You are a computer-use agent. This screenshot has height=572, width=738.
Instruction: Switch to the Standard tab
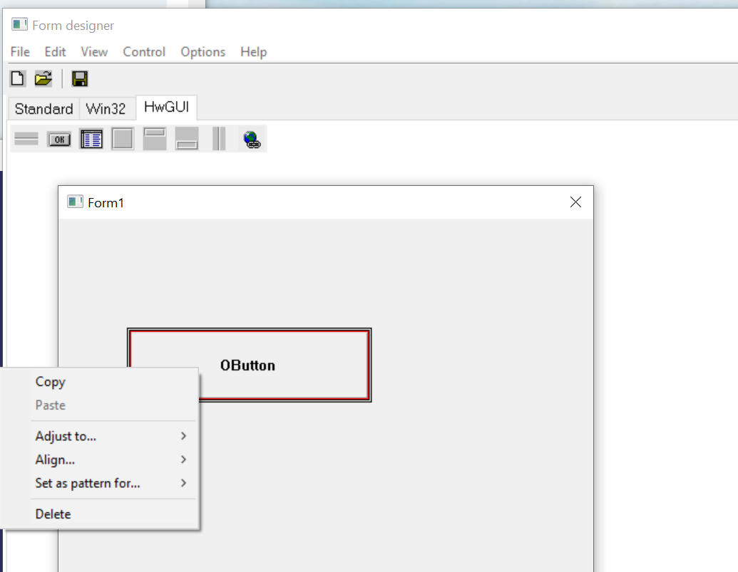(43, 109)
